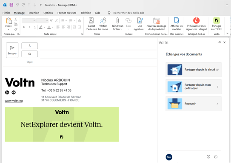Viewport: 231px width, 163px height.
Task: Open the Révision tab
Action: 86,13
